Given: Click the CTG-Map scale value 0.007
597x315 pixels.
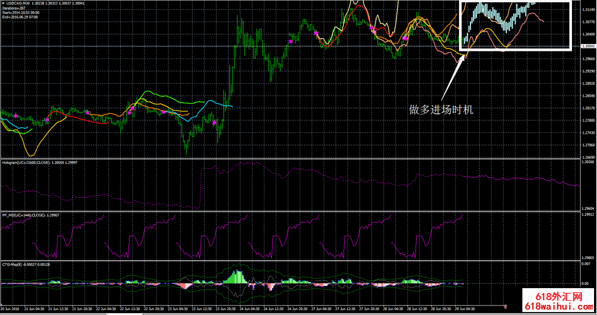Looking at the screenshot, I should point(586,263).
